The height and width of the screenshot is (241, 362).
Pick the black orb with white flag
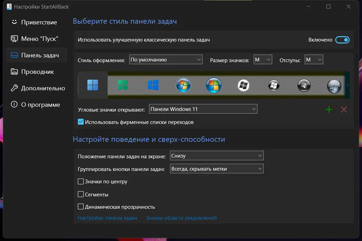click(x=274, y=85)
